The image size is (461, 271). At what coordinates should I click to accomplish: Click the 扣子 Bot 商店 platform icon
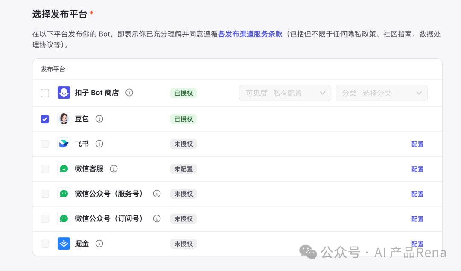coord(64,93)
